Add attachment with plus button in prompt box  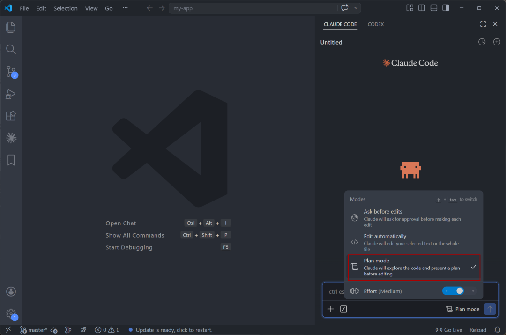tap(331, 309)
